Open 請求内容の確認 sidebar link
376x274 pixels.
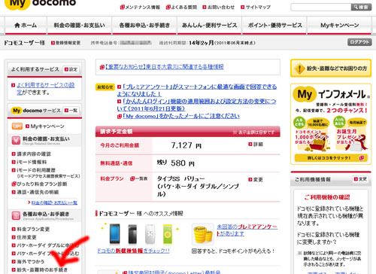[x=32, y=154]
